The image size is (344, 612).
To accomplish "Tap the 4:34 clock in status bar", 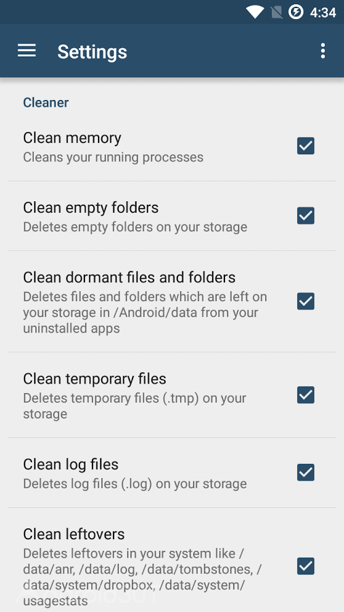I will 323,12.
